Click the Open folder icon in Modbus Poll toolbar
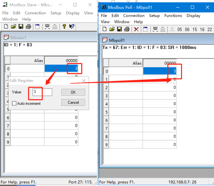Image resolution: width=214 pixels, height=186 pixels. (x=112, y=29)
